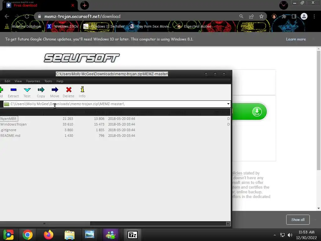The image size is (321, 241).
Task: Open the Chrome three-dot menu
Action: (x=314, y=16)
